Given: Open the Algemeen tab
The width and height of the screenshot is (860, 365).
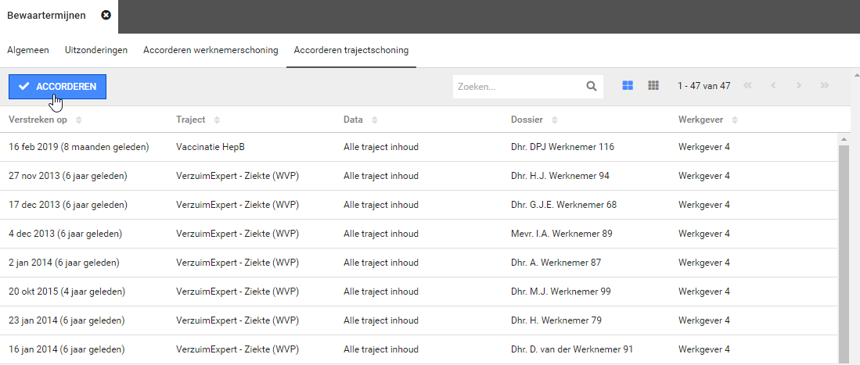Looking at the screenshot, I should coord(28,50).
